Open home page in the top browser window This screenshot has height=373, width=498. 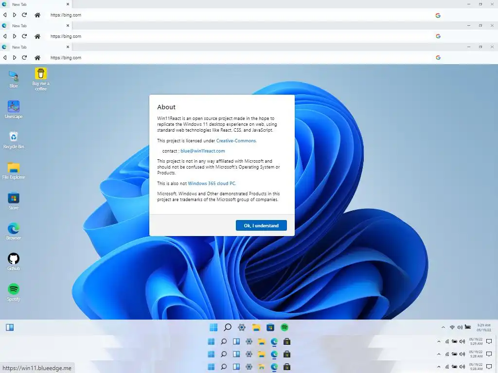point(37,15)
